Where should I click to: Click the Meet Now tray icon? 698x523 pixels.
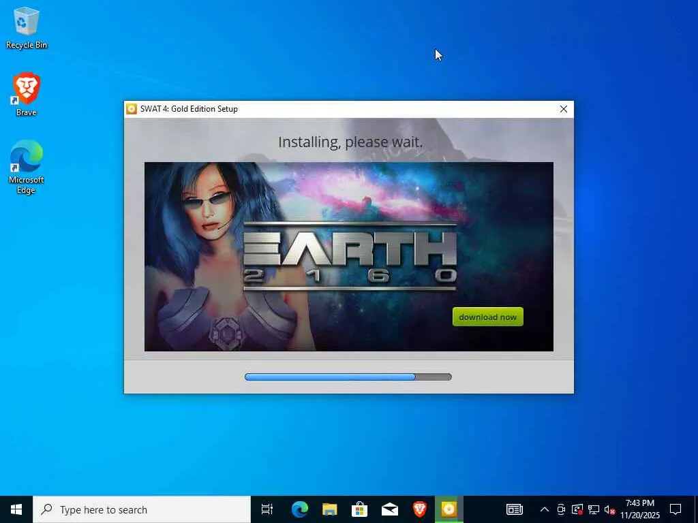(561, 509)
